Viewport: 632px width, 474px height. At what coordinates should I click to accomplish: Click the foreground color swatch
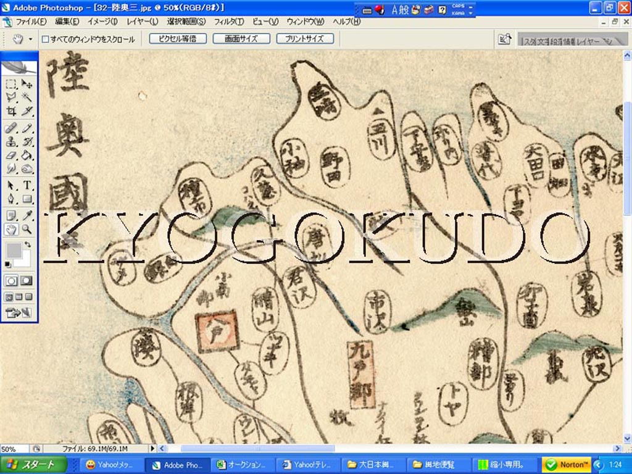[x=14, y=251]
